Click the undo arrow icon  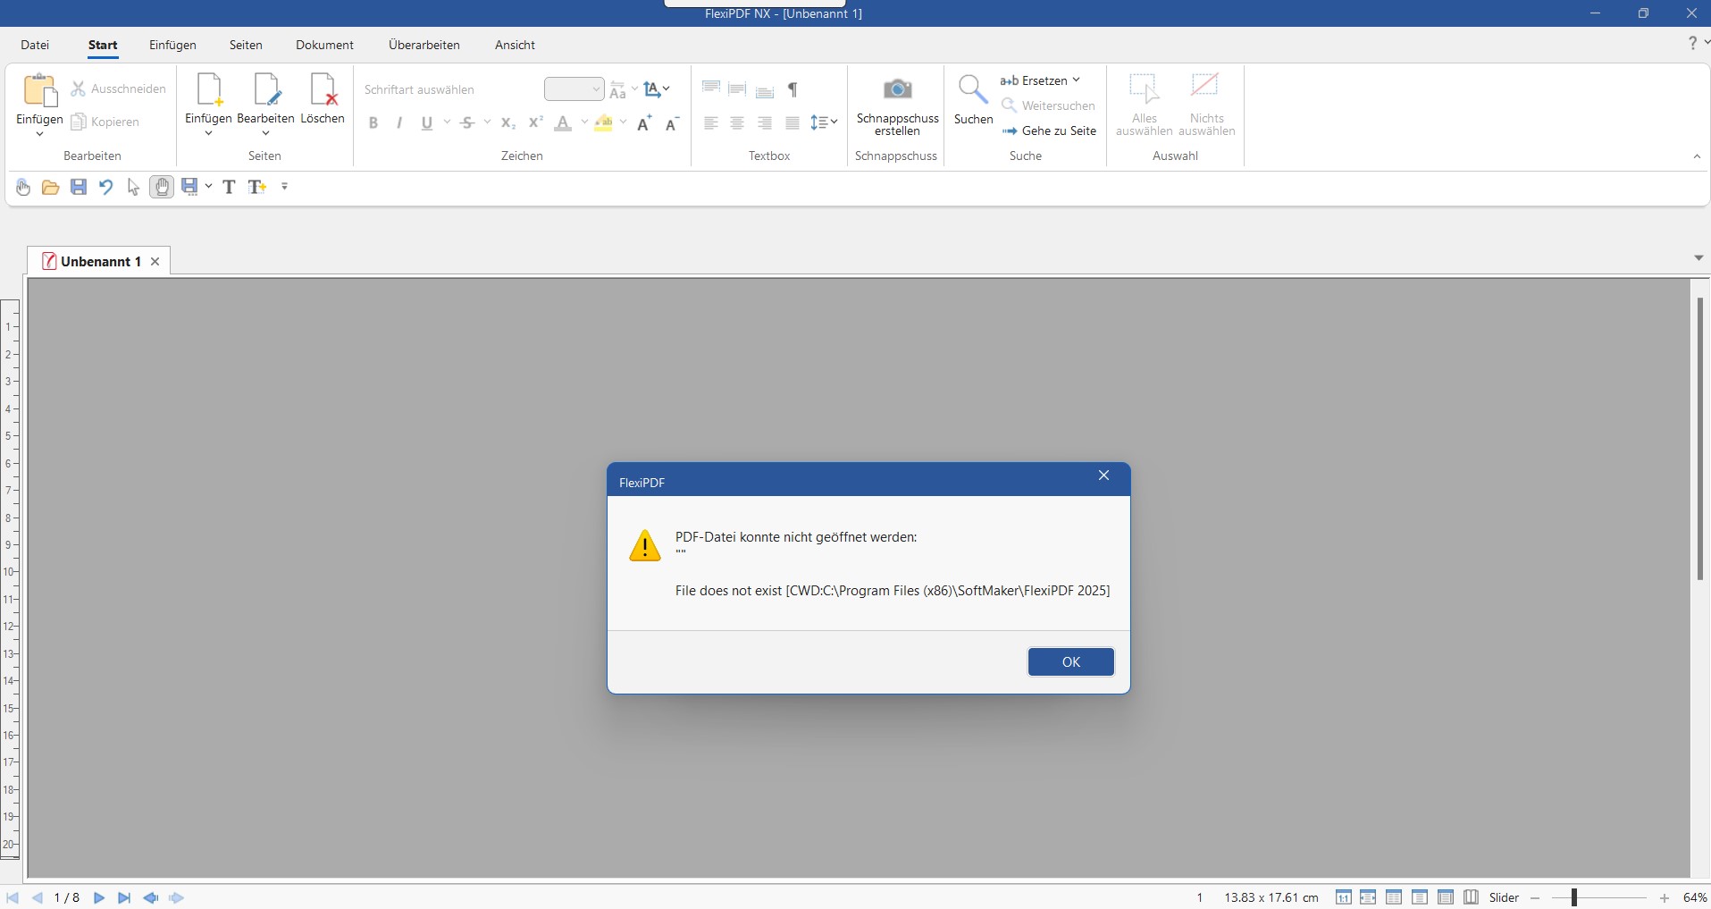coord(105,187)
